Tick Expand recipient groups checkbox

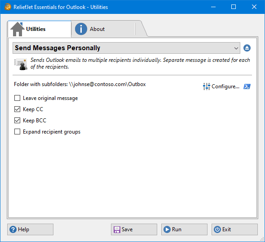[x=17, y=132]
